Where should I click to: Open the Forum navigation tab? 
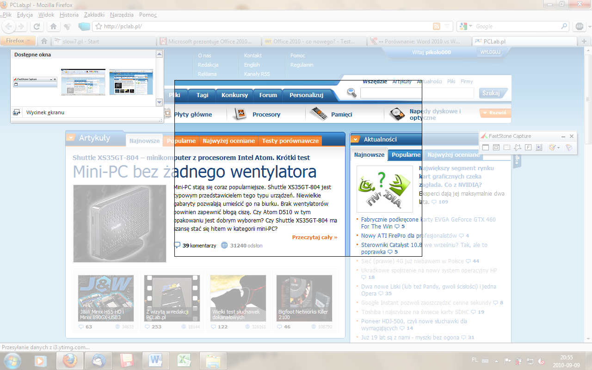tap(268, 95)
